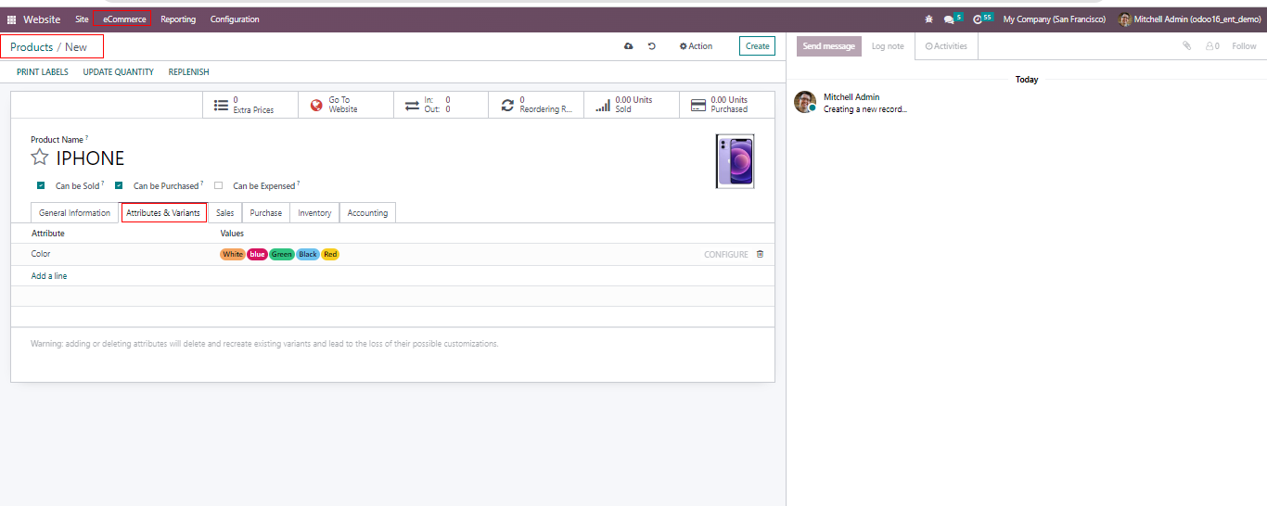Screen dimensions: 1267x506
Task: Switch to the Inventory tab
Action: (x=314, y=213)
